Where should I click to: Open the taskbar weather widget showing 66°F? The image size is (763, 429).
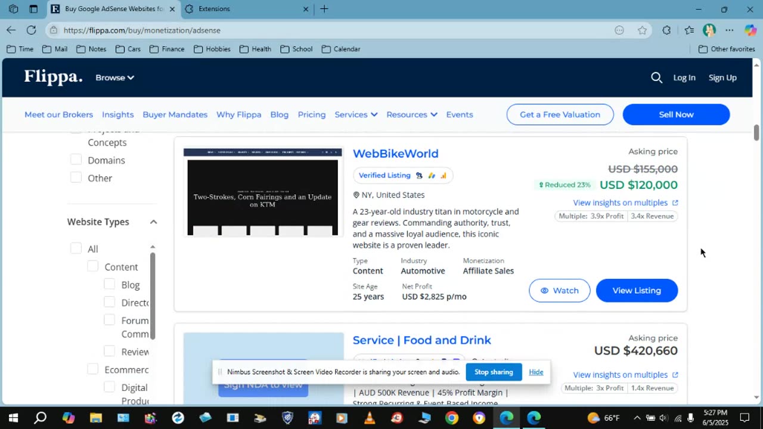tap(603, 418)
